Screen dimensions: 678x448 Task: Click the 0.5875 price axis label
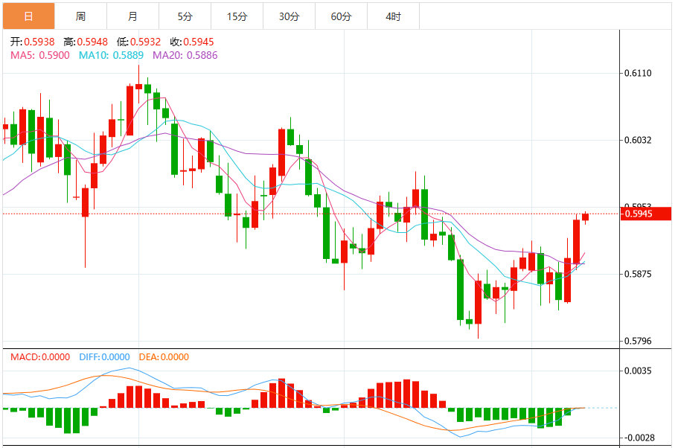coord(638,274)
